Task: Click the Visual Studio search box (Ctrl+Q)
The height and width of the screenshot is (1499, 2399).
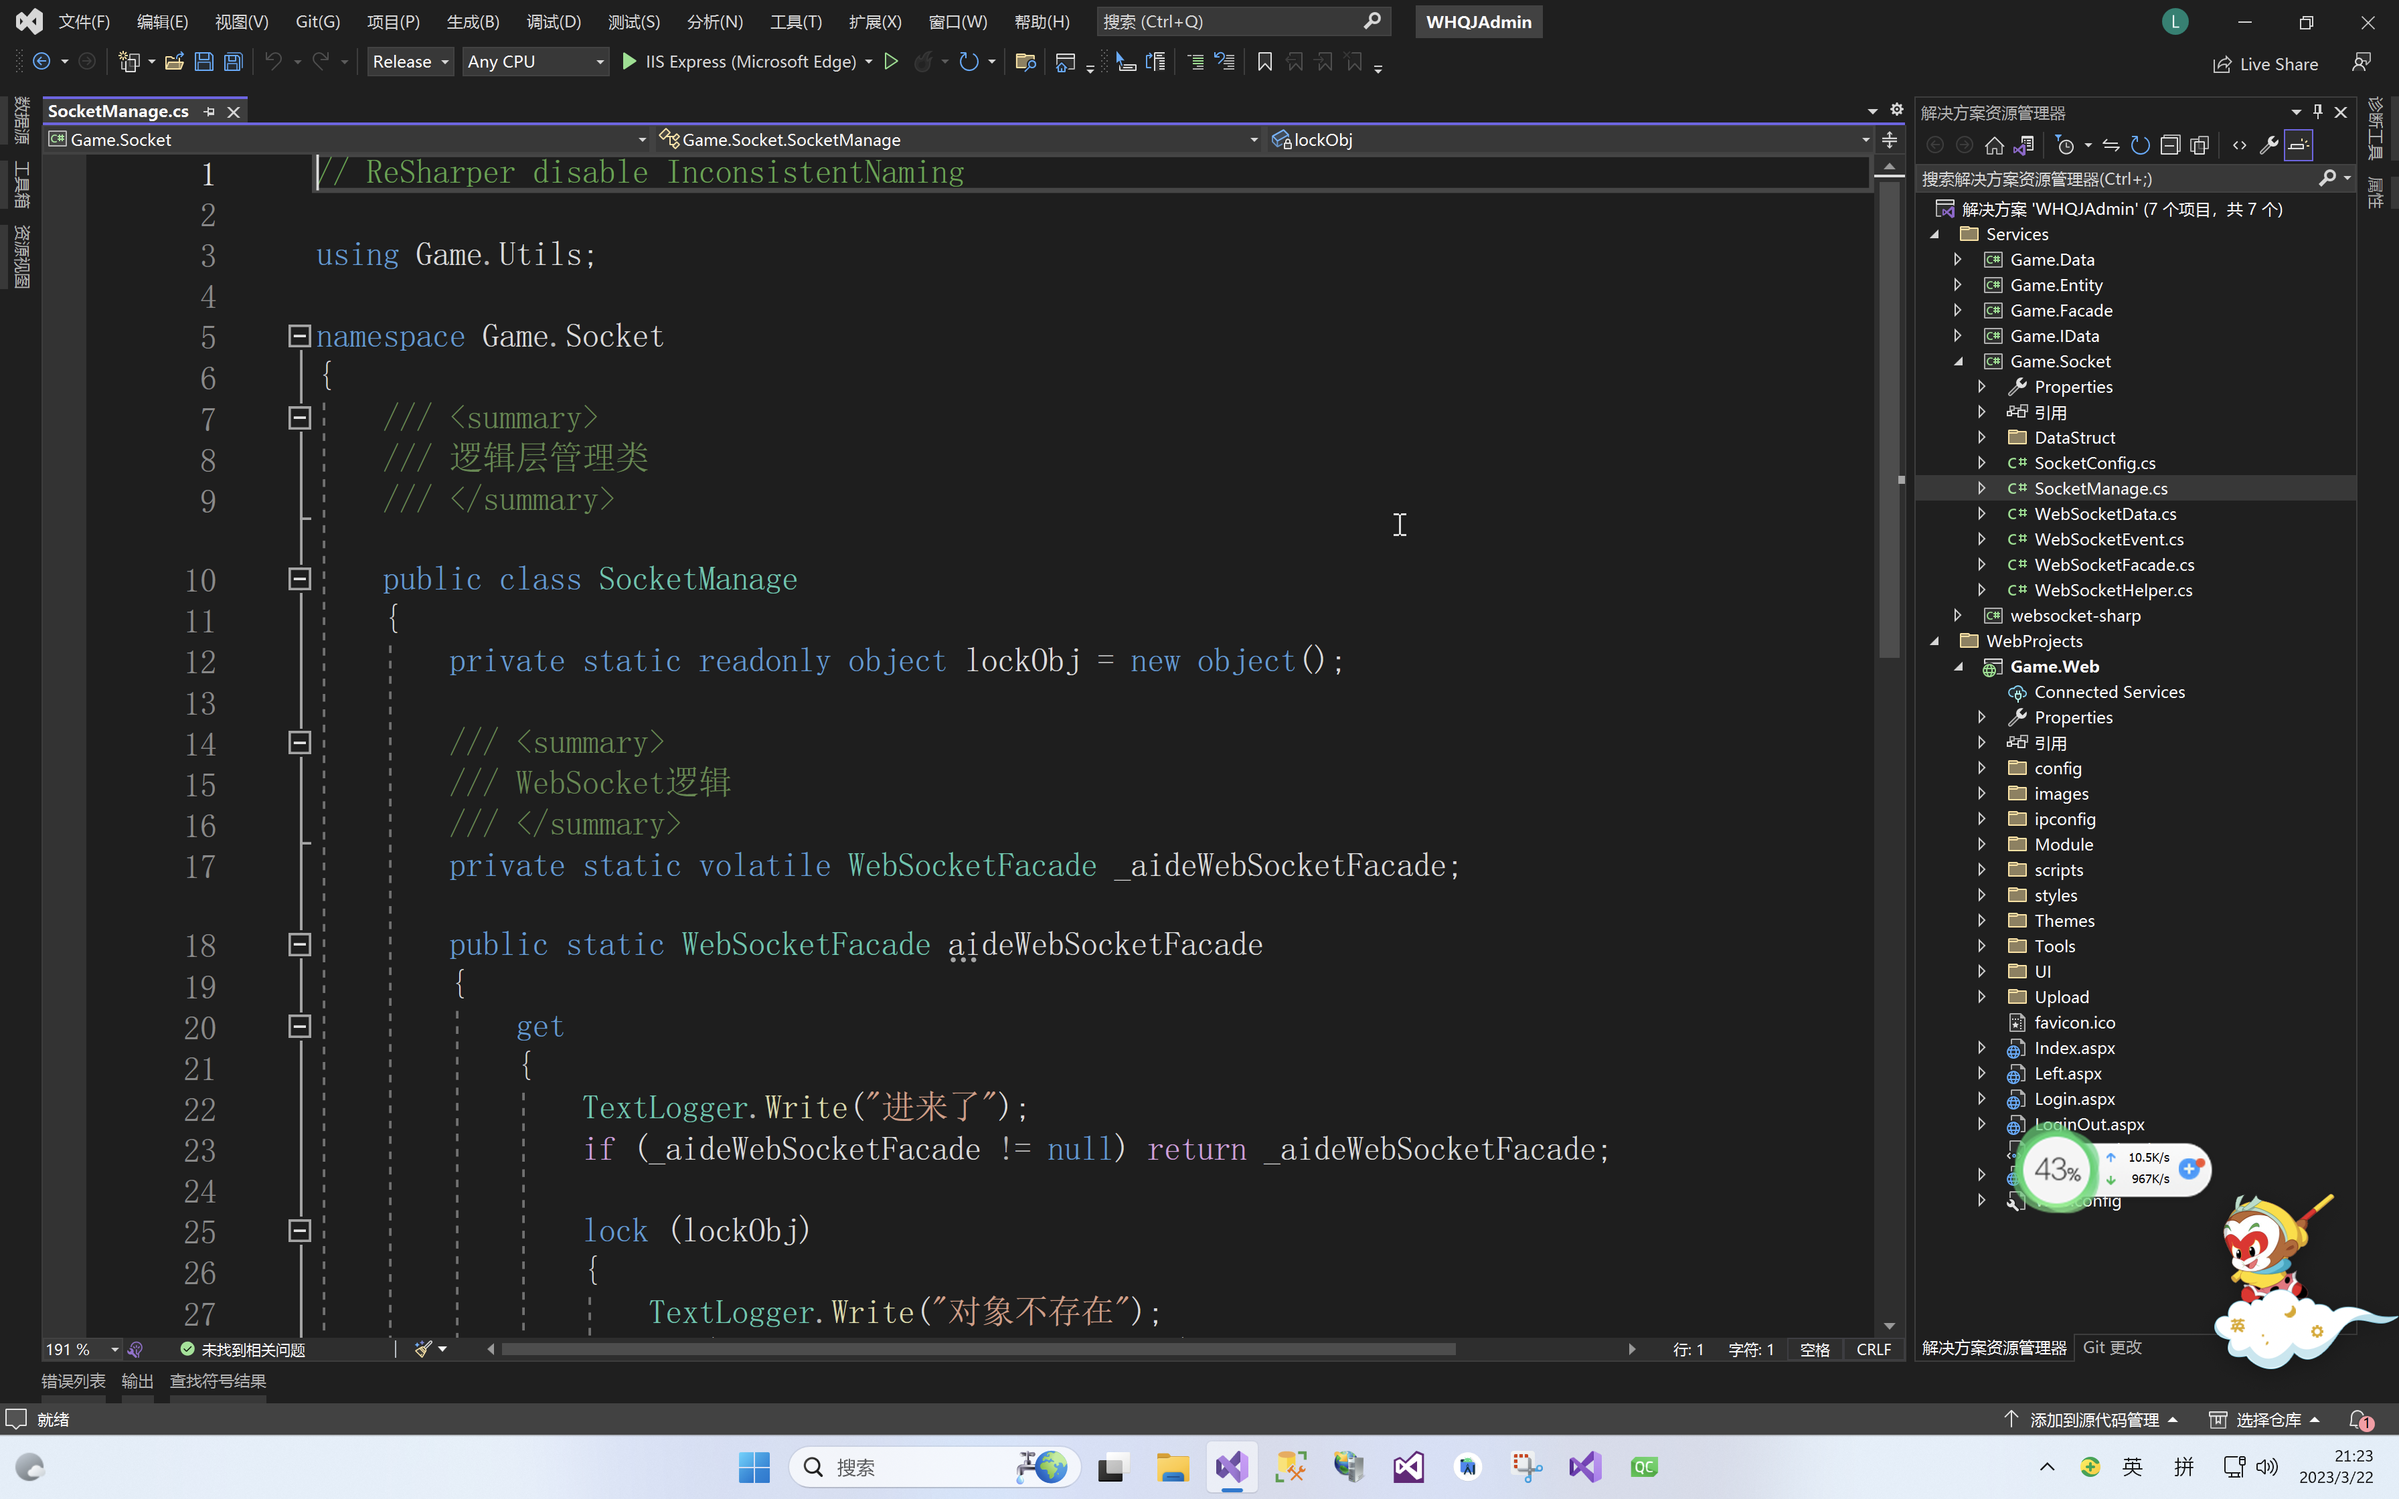Action: (1243, 22)
